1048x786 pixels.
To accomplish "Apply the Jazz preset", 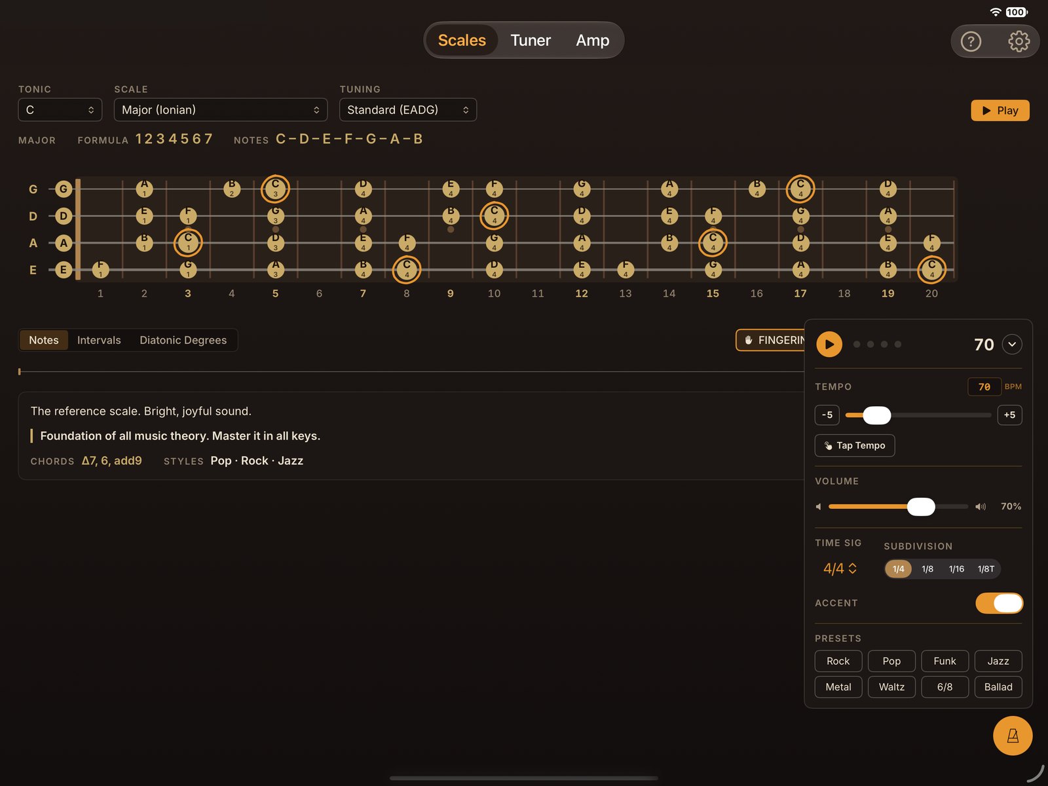I will 998,661.
